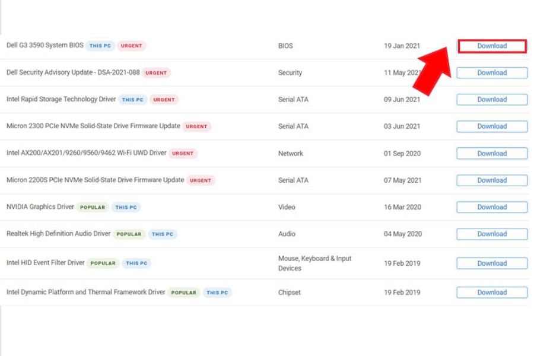Download the Dell G3 3590 System BIOS

tap(492, 46)
